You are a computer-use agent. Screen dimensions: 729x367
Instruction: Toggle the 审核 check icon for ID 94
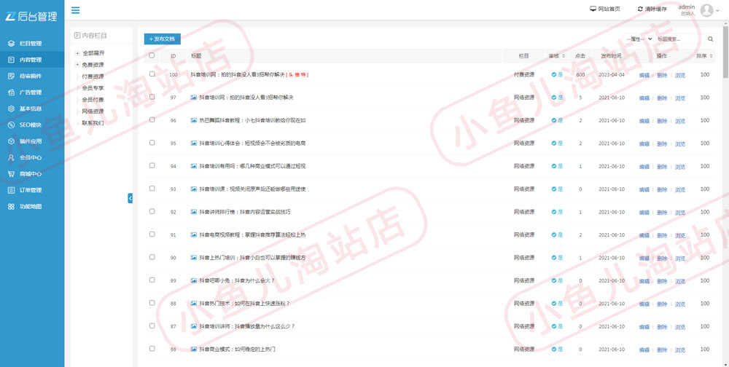click(x=554, y=166)
